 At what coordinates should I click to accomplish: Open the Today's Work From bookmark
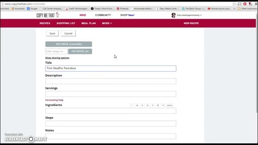click(102, 8)
